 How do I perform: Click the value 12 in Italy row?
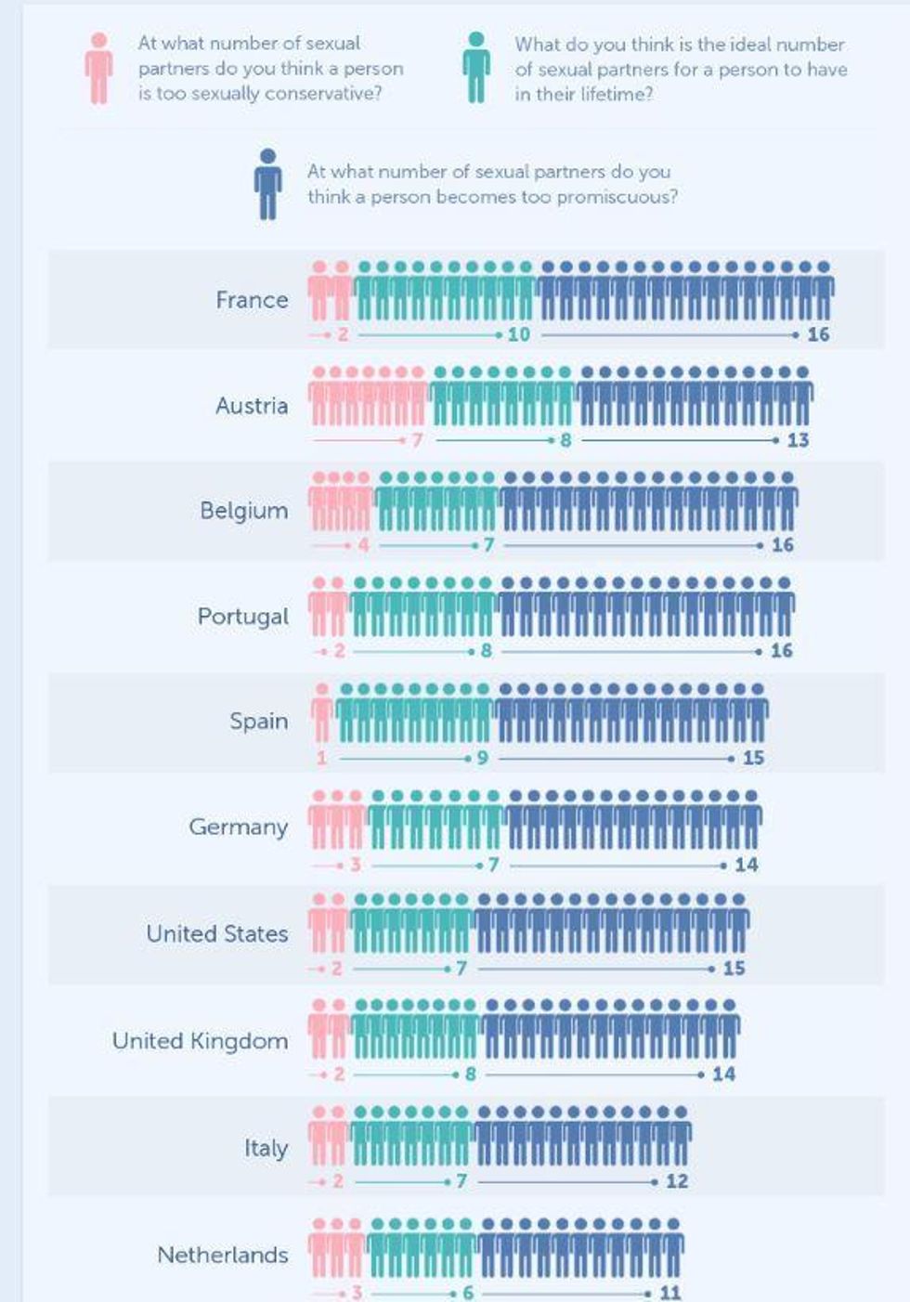click(677, 1181)
